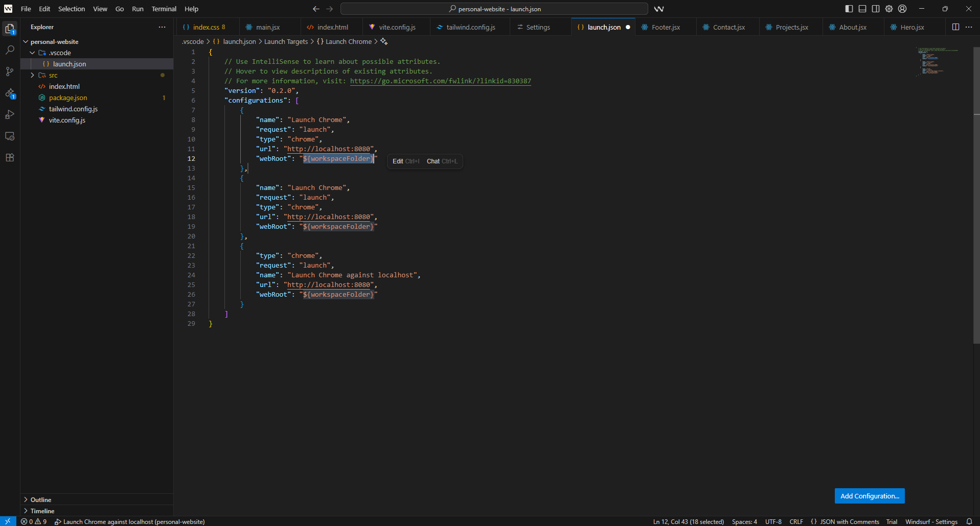Expand the src folder
Screen dimensions: 980x526
(x=32, y=75)
